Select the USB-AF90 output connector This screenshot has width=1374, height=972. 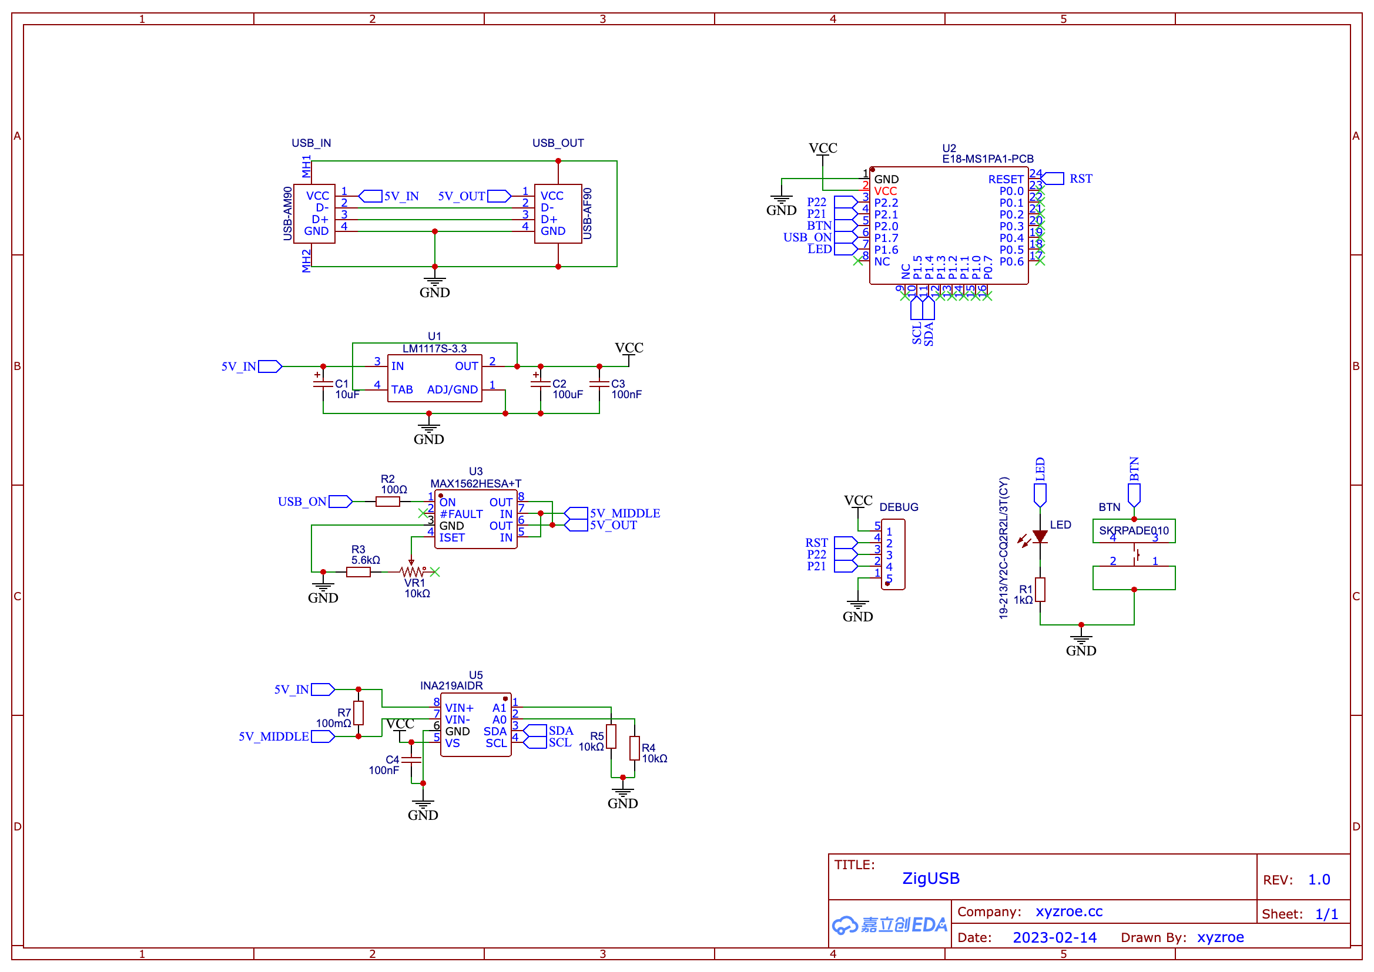[558, 214]
